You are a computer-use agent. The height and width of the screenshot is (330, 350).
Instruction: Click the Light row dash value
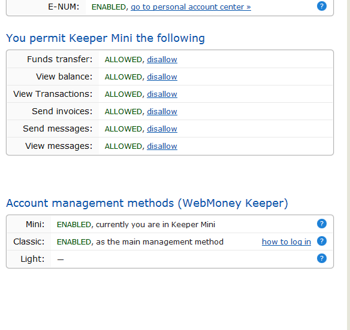click(61, 259)
